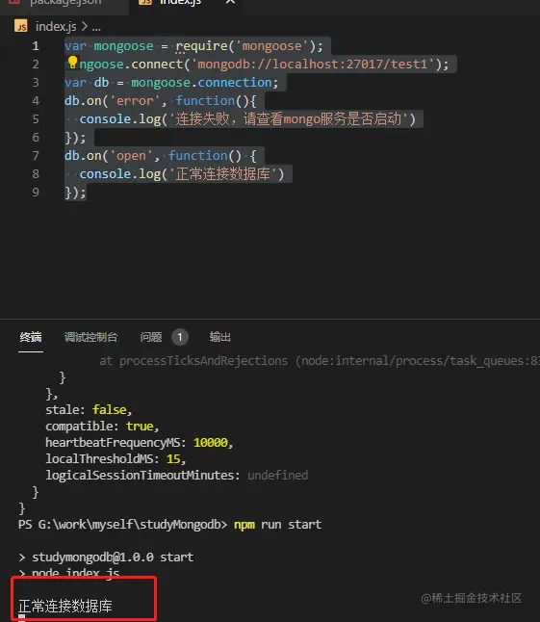Screen dimensions: 540x622
Task: Click the processTicksAndRejections stack trace line
Action: [x=320, y=360]
